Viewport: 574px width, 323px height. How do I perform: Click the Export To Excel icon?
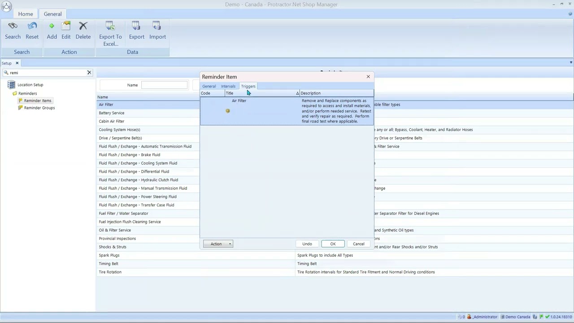click(110, 26)
